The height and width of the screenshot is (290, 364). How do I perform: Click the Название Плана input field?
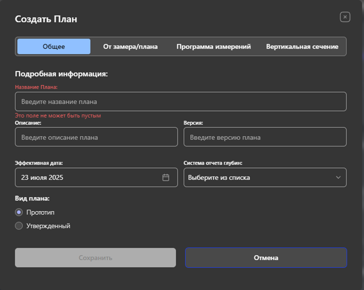(x=180, y=101)
